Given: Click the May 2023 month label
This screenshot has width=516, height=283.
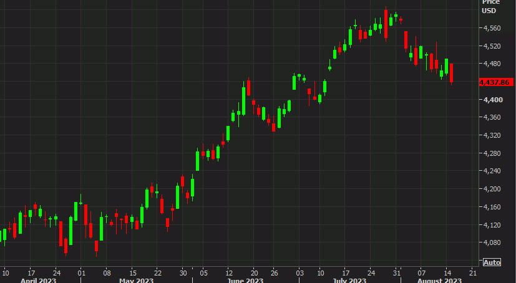Looking at the screenshot, I should (136, 281).
